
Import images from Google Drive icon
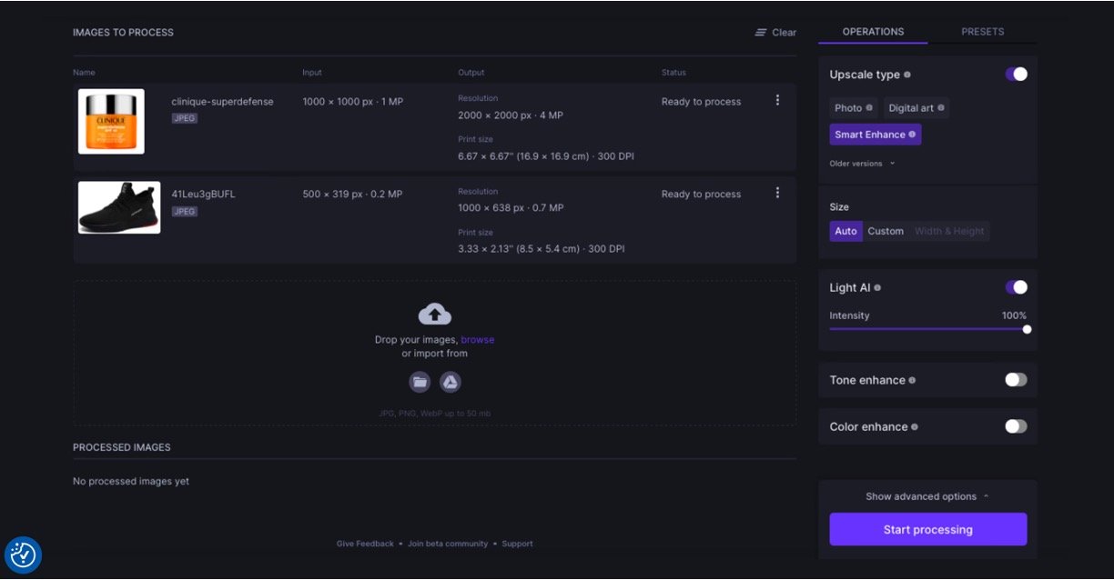[x=451, y=382]
